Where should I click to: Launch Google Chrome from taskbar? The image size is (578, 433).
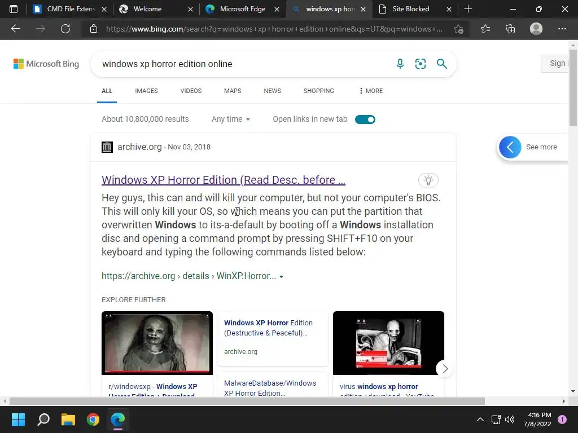pos(93,419)
